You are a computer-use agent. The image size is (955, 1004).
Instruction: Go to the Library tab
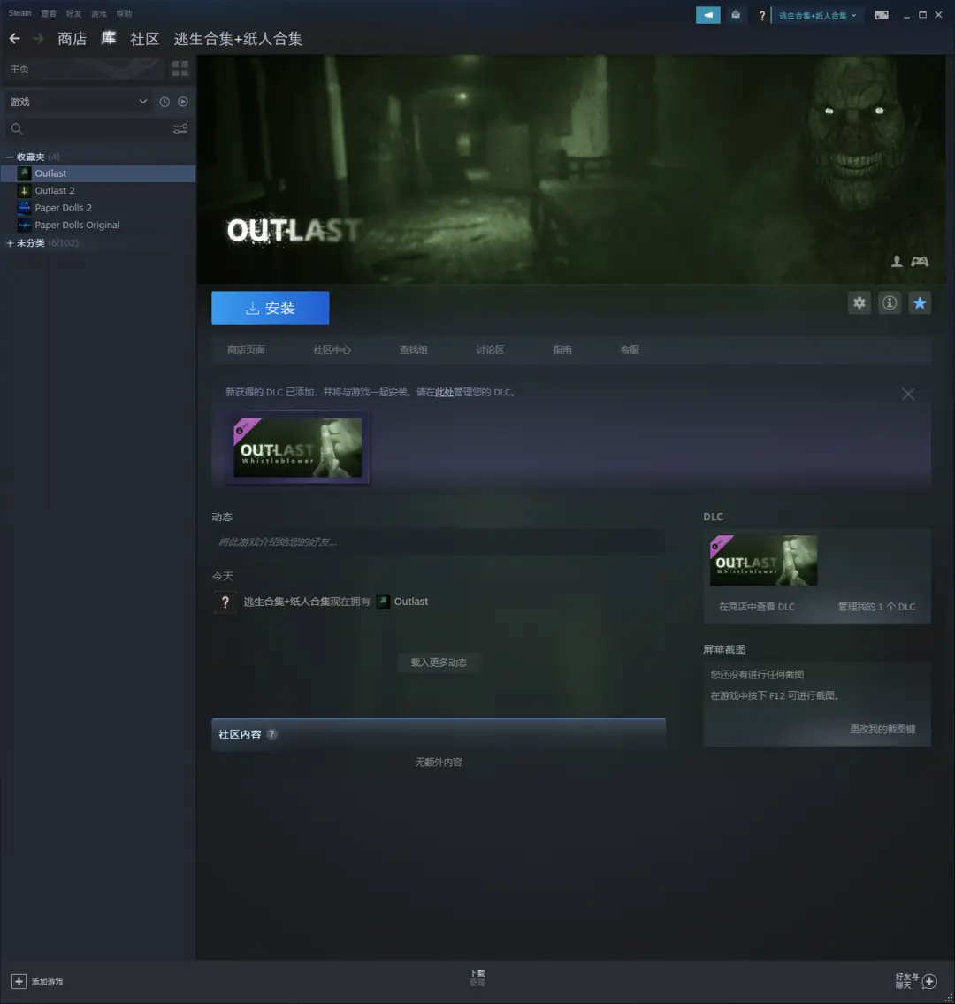click(x=108, y=38)
